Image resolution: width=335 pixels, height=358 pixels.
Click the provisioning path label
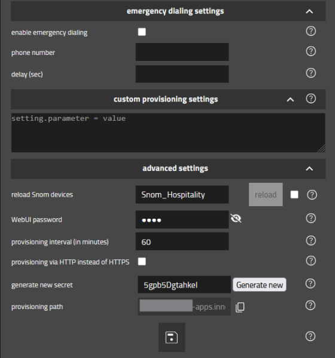tap(37, 307)
